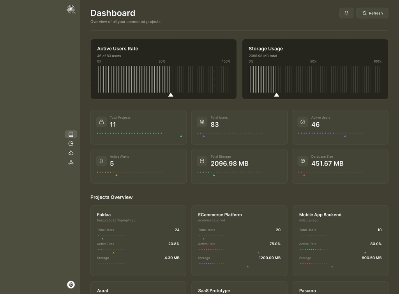Click the Projects Overview heading

tap(111, 197)
